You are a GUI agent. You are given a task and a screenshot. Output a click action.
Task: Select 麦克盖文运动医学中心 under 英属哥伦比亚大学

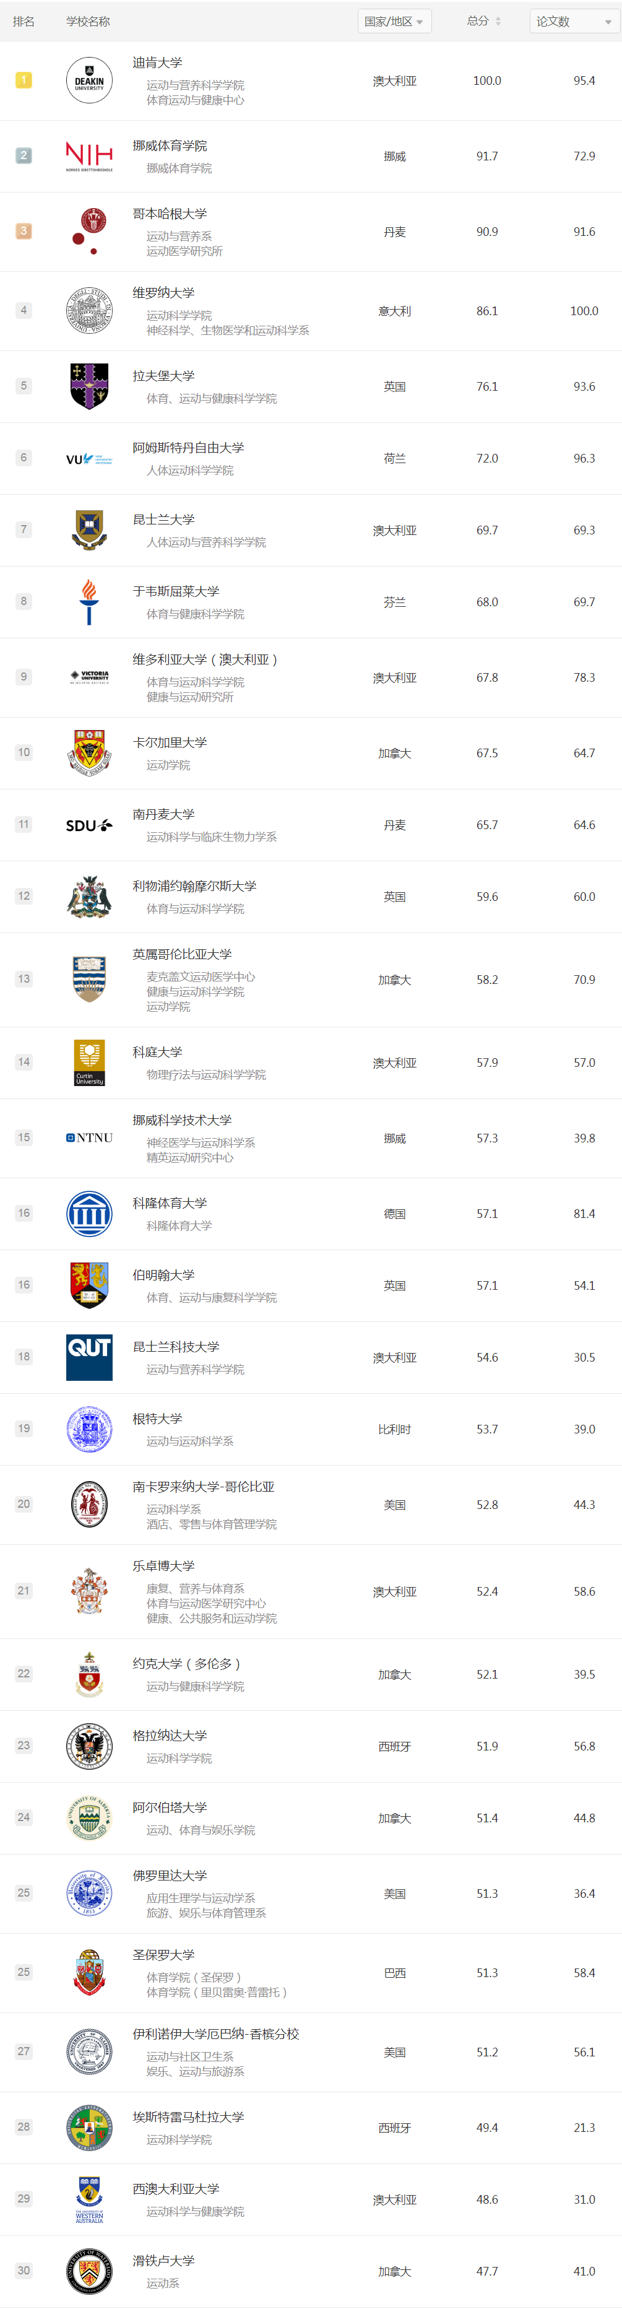(x=201, y=977)
